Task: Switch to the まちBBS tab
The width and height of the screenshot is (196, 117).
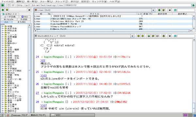Action: coord(22,22)
